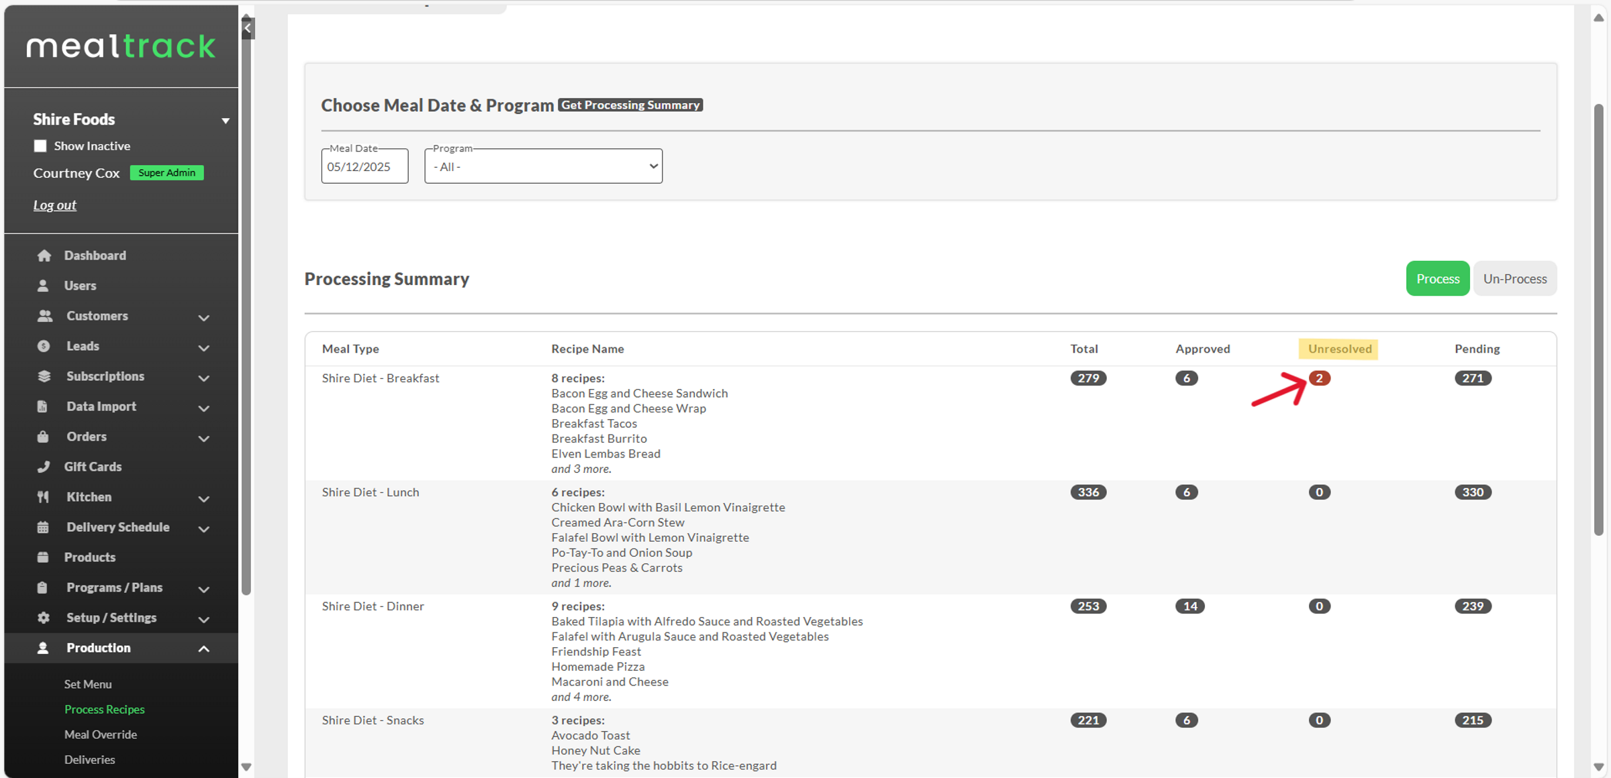Viewport: 1611px width, 778px height.
Task: Click the red unresolved count badge
Action: tap(1319, 378)
